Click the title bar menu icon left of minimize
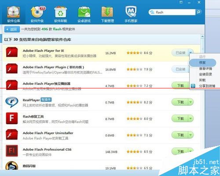Viewport: 220px width, 176px height. coord(181,2)
